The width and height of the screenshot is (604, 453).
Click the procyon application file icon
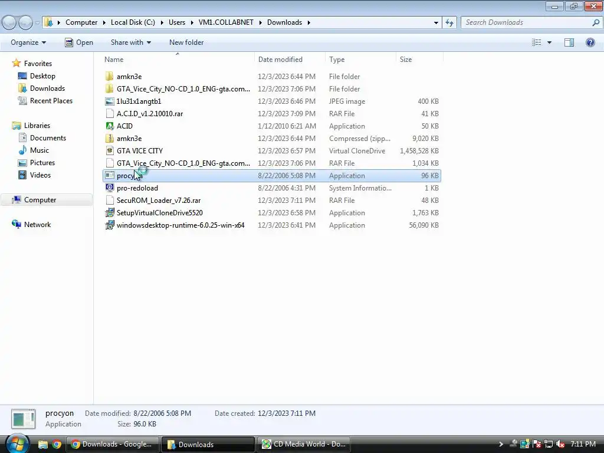(109, 176)
